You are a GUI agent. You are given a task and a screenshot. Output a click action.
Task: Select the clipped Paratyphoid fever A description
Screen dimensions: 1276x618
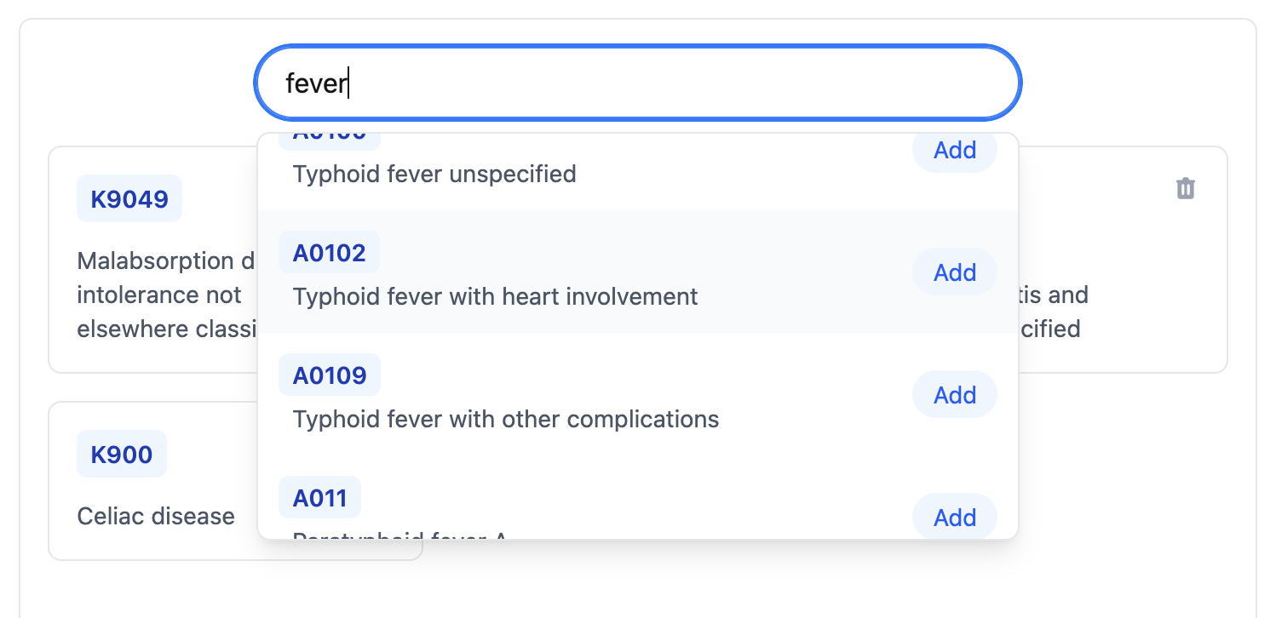coord(400,535)
